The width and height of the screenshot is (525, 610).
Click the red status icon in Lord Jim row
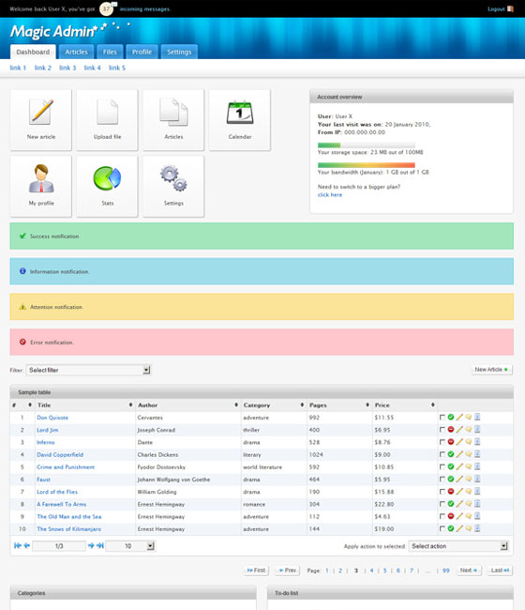click(x=451, y=430)
